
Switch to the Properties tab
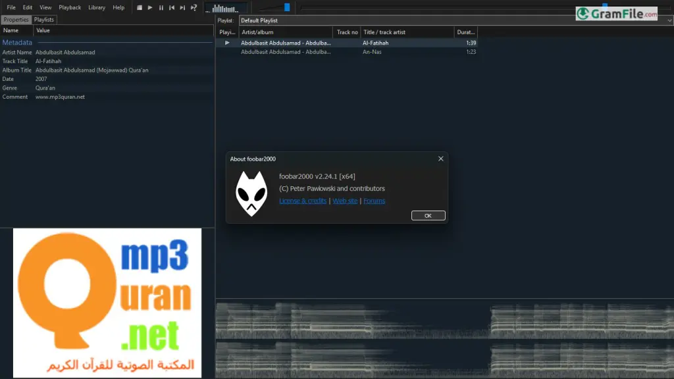(x=16, y=20)
